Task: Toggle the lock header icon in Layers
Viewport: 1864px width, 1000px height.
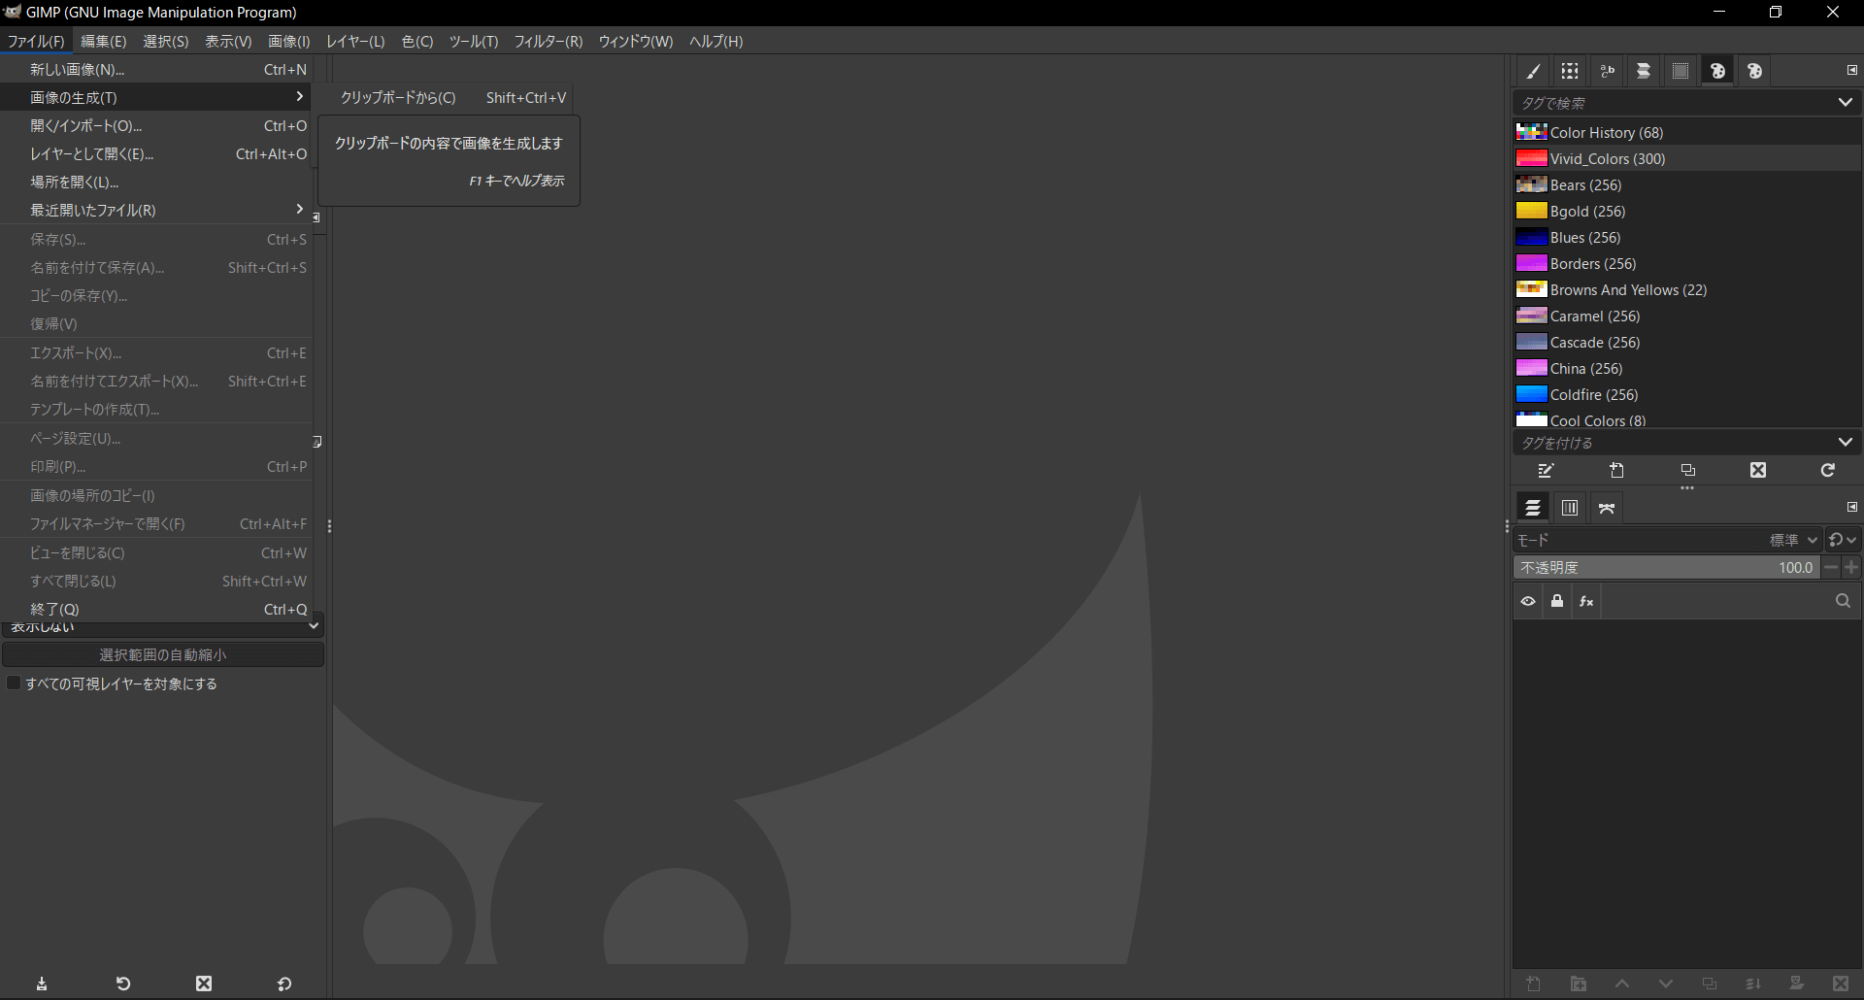Action: [x=1557, y=601]
